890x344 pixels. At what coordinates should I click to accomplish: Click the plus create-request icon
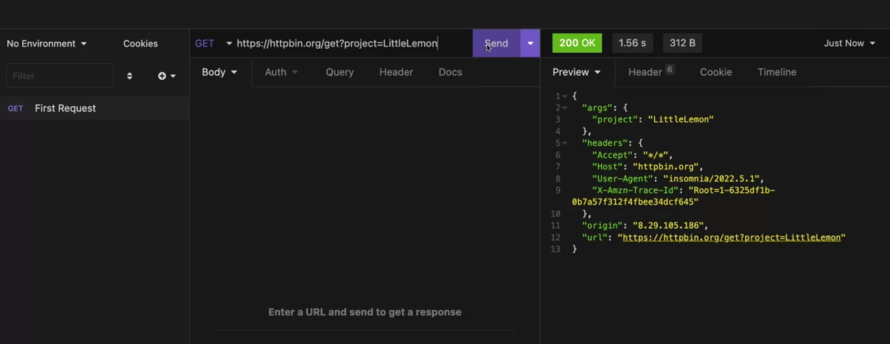coord(166,76)
